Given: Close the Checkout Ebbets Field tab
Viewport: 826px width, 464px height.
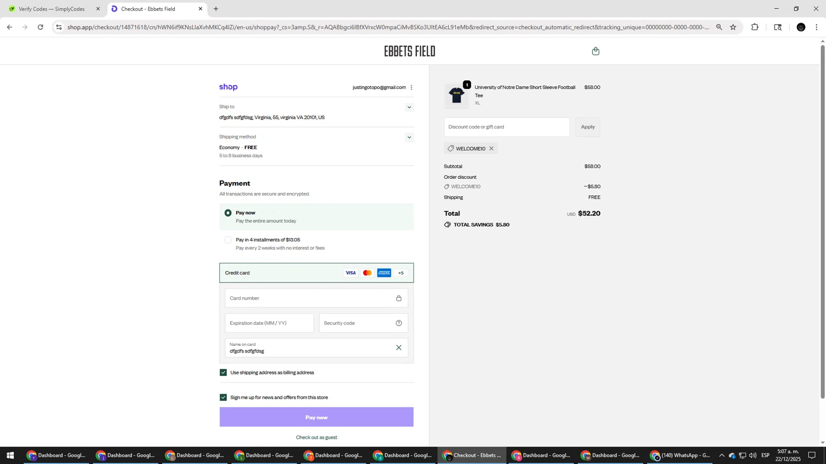Looking at the screenshot, I should [200, 9].
